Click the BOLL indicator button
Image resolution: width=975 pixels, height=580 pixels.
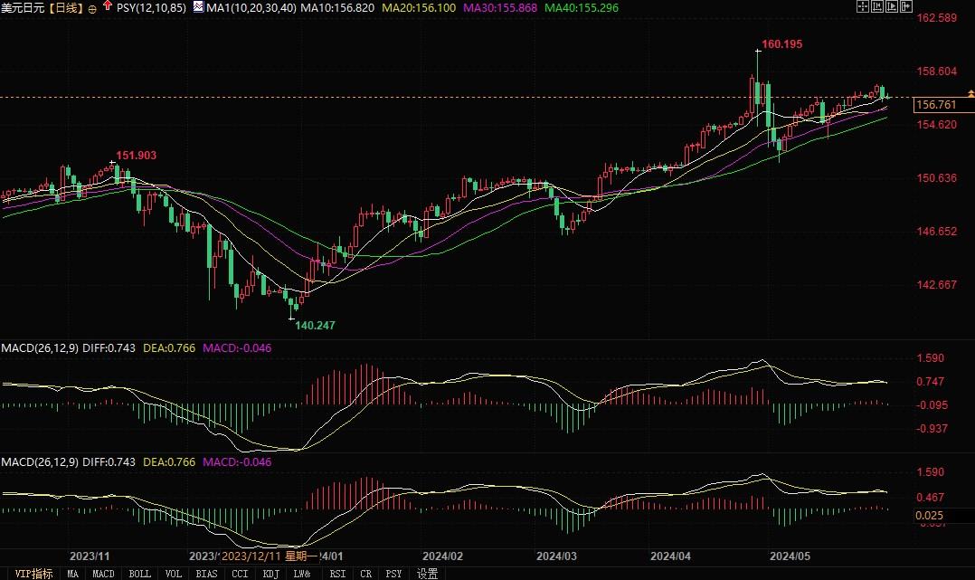[x=139, y=574]
